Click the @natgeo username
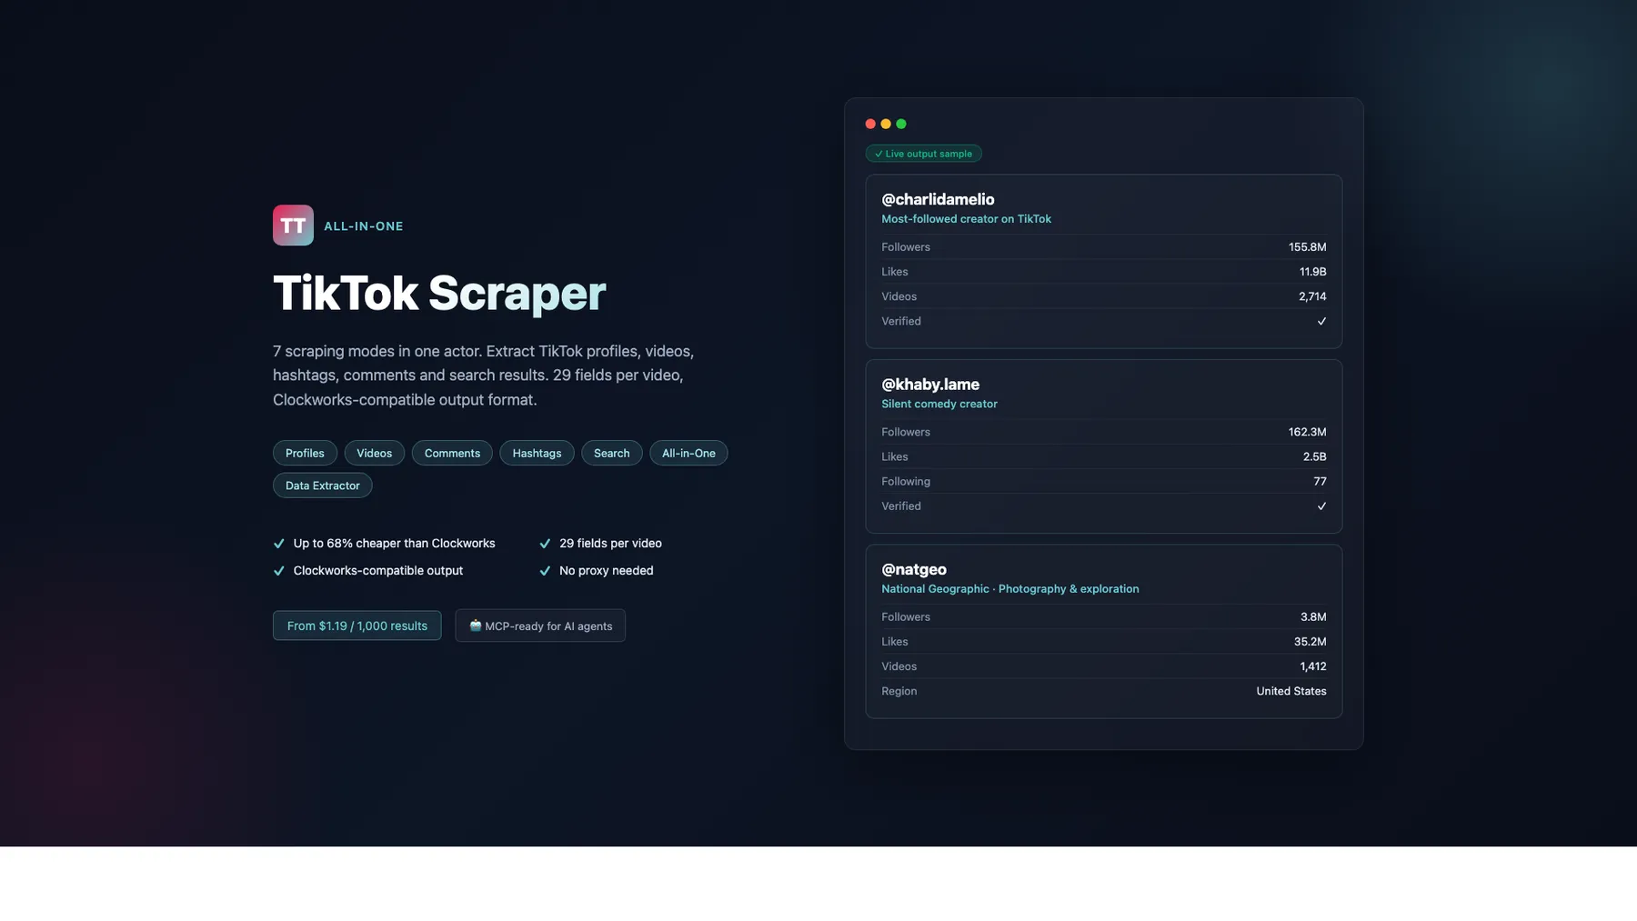The image size is (1637, 921). tap(914, 569)
